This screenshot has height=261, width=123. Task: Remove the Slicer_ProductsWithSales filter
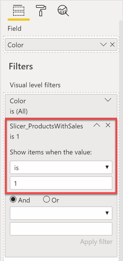point(108,125)
